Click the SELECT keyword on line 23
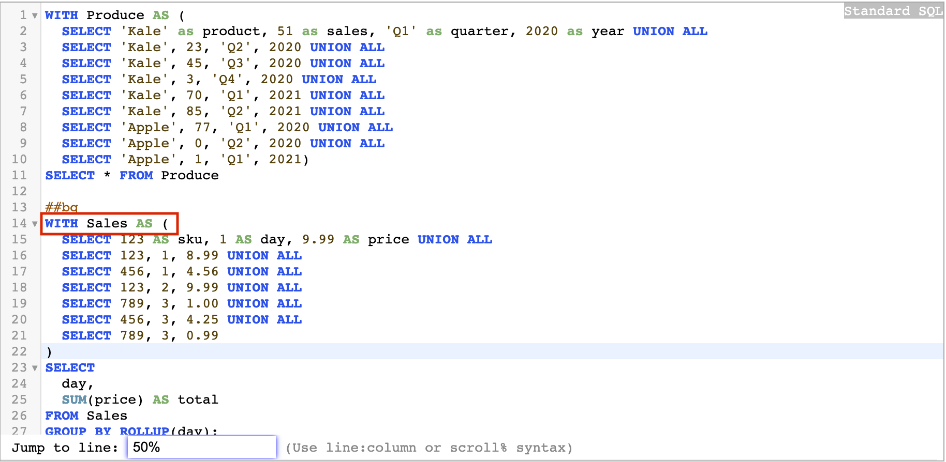Viewport: 946px width, 462px height. point(70,368)
